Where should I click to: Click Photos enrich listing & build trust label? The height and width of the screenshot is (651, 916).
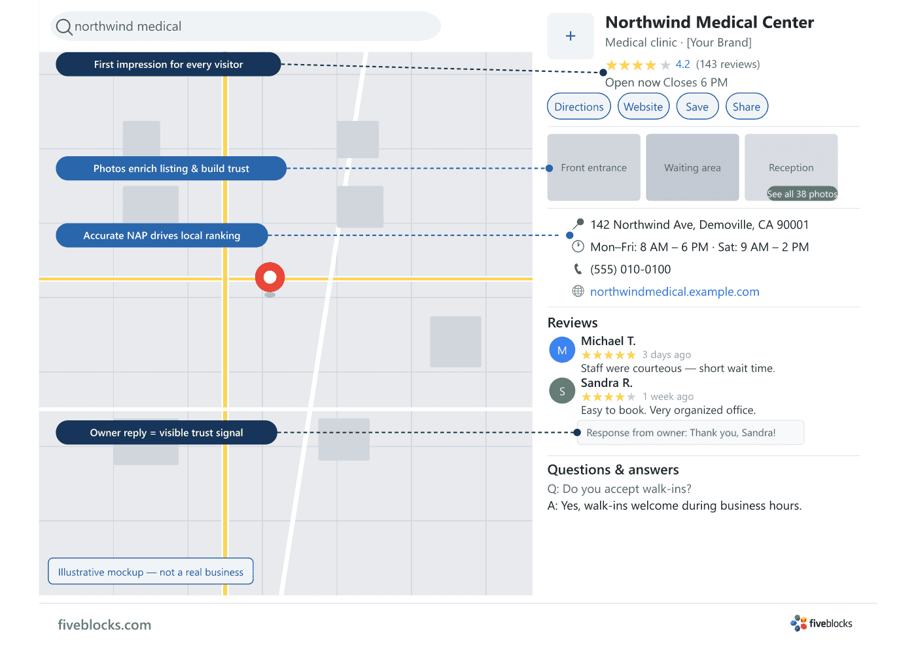171,168
